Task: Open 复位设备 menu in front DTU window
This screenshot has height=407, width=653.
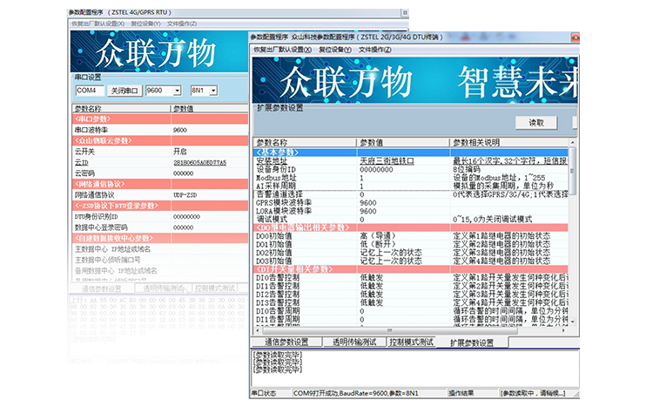Action: [335, 50]
